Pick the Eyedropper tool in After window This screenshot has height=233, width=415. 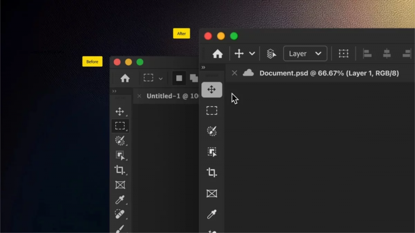[x=212, y=214]
